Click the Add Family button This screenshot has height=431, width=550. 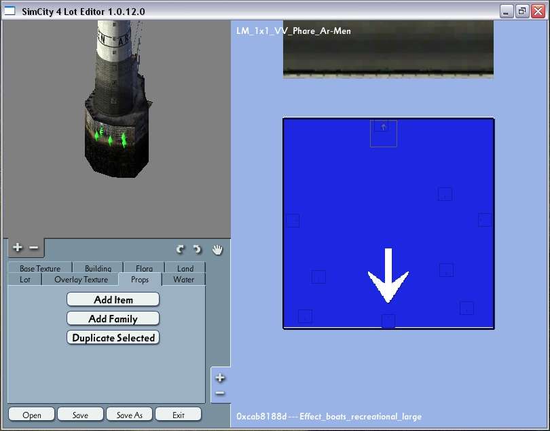(x=113, y=319)
